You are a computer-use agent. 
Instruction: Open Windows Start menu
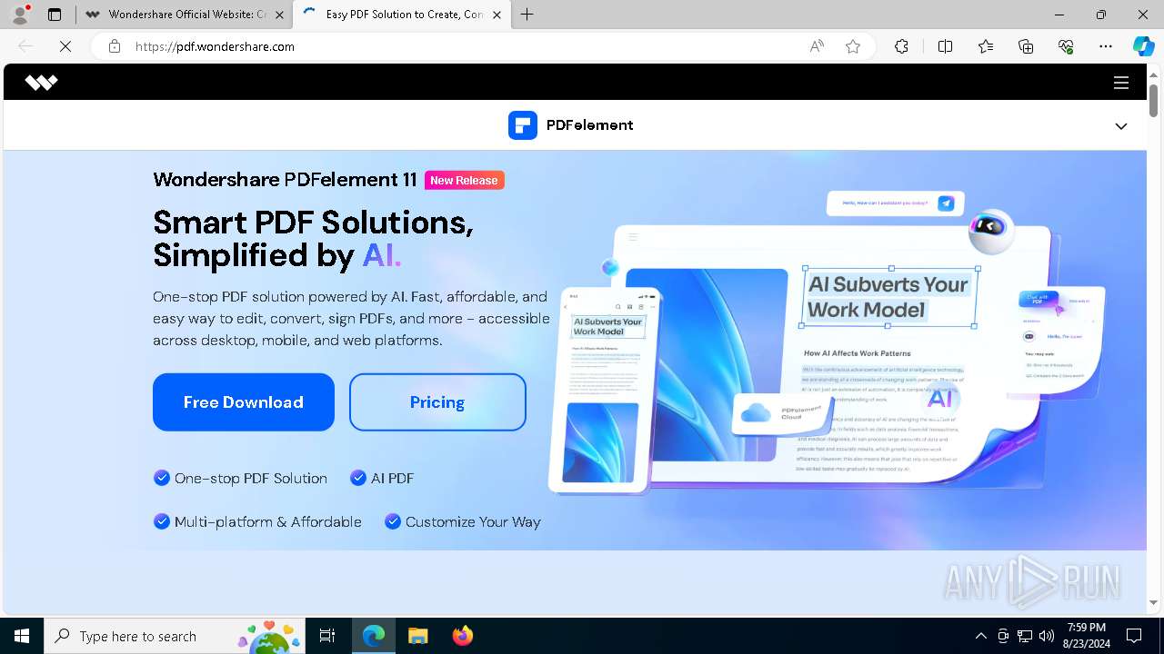22,636
